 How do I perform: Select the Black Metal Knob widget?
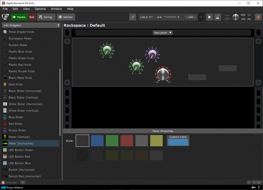(31, 78)
